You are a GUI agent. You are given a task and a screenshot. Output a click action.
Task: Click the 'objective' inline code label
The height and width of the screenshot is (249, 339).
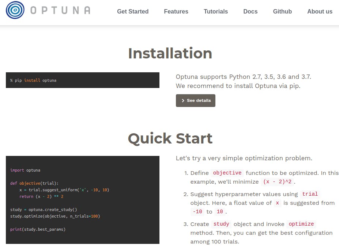coord(227,173)
